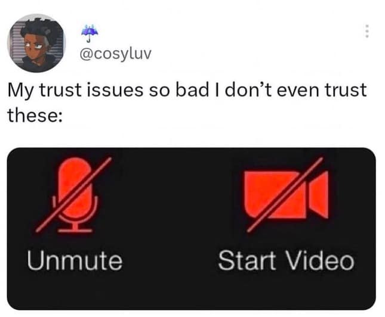Click the empty black area between both icons

177,196
